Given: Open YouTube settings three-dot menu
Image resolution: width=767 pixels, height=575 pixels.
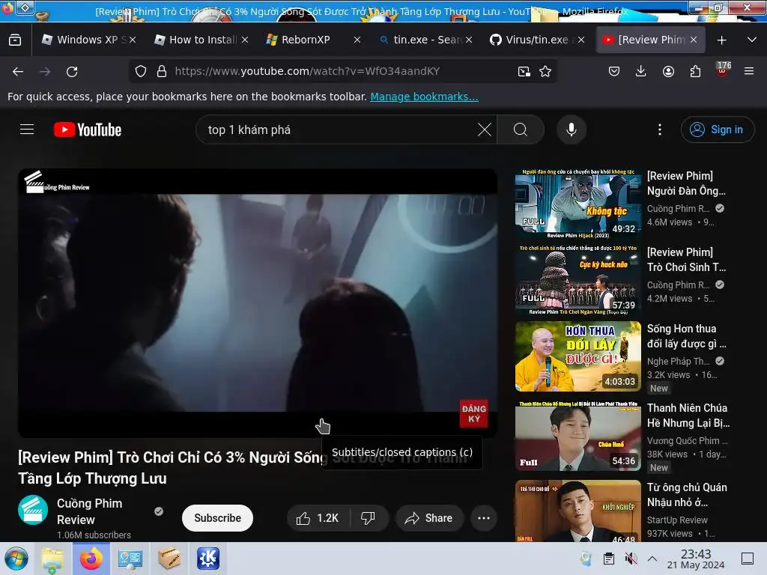Looking at the screenshot, I should (660, 130).
